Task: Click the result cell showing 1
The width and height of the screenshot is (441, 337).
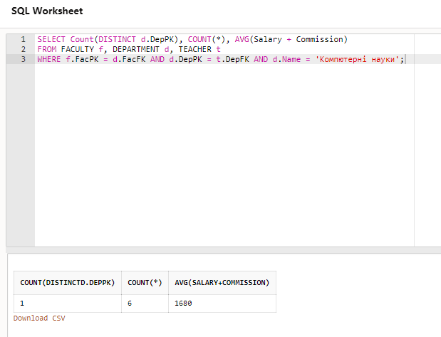Action: pos(22,304)
